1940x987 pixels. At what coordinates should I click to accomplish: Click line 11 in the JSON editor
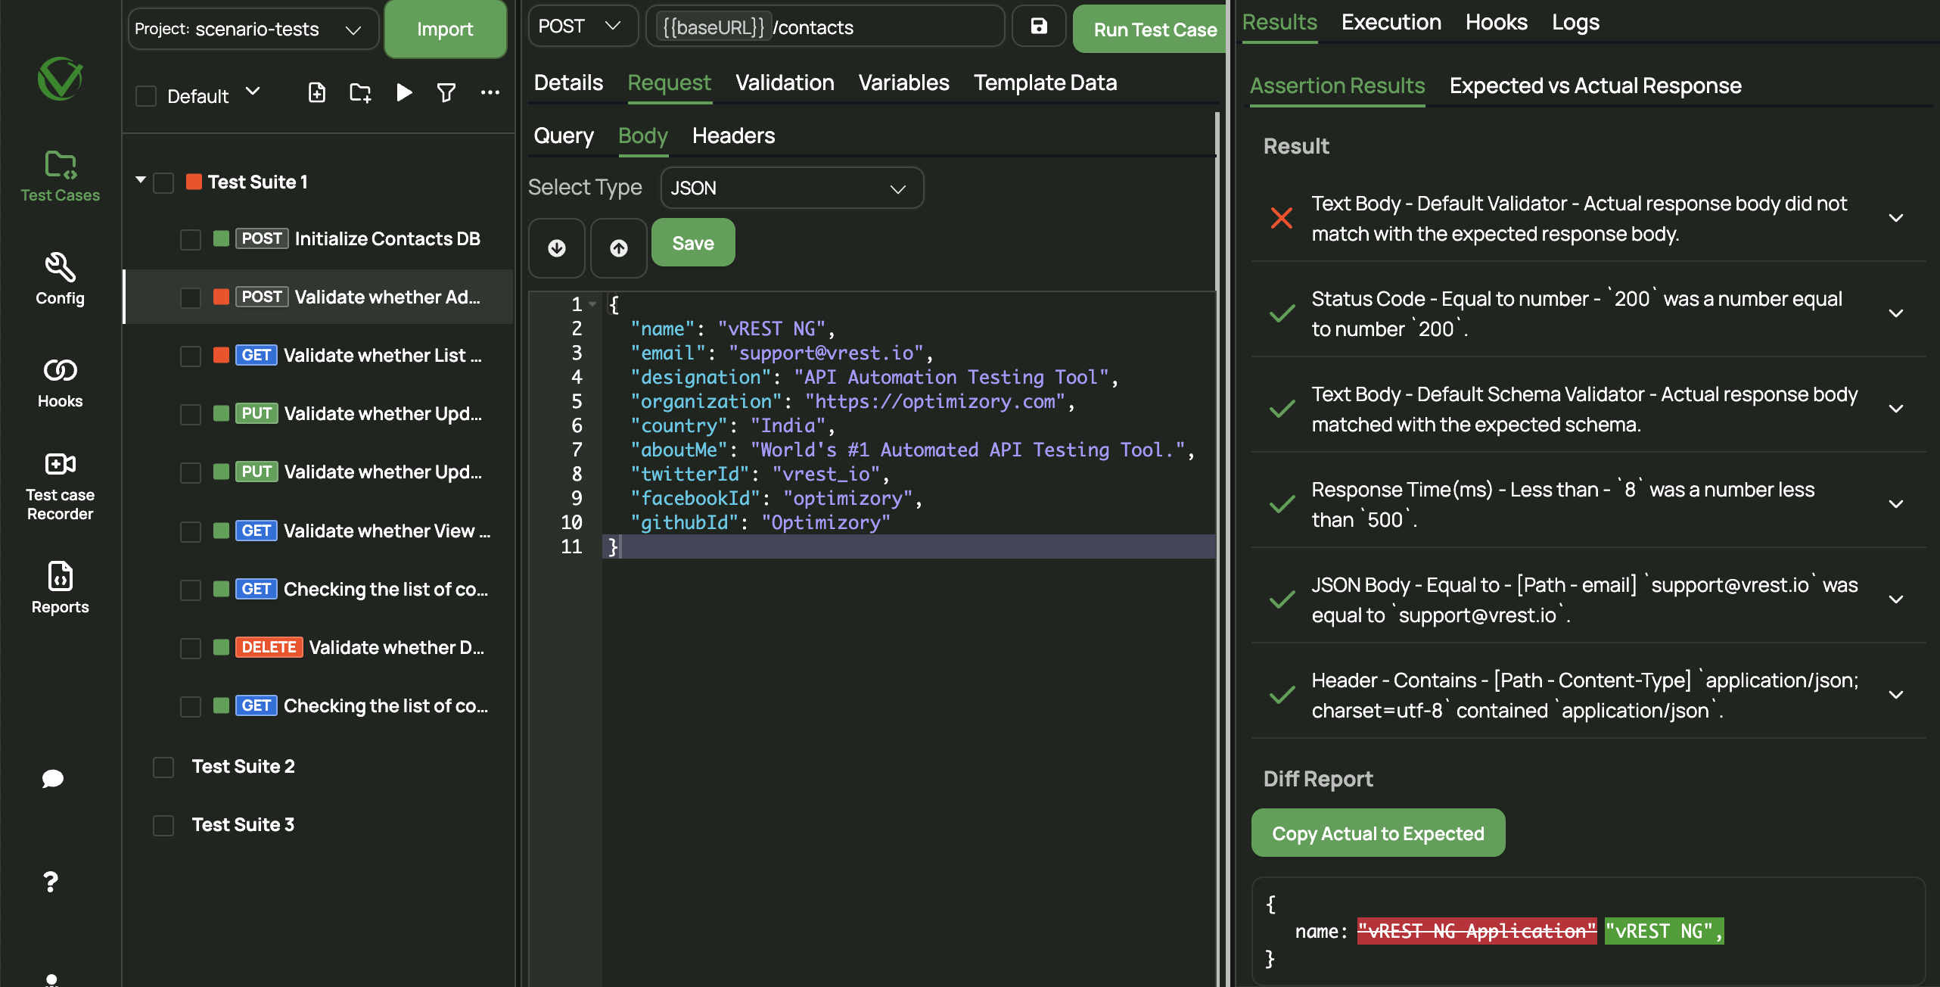pos(908,546)
